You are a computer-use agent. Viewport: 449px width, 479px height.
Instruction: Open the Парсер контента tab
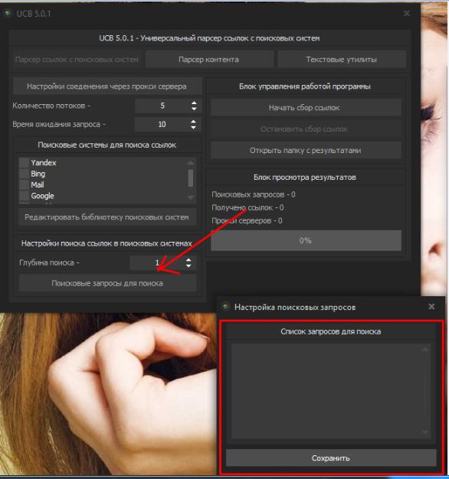(x=209, y=60)
